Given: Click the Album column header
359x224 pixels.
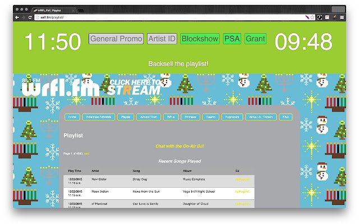Looking at the screenshot, I should pos(187,171).
